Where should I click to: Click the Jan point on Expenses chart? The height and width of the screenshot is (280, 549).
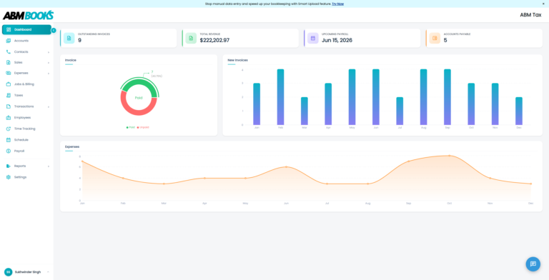(82, 161)
